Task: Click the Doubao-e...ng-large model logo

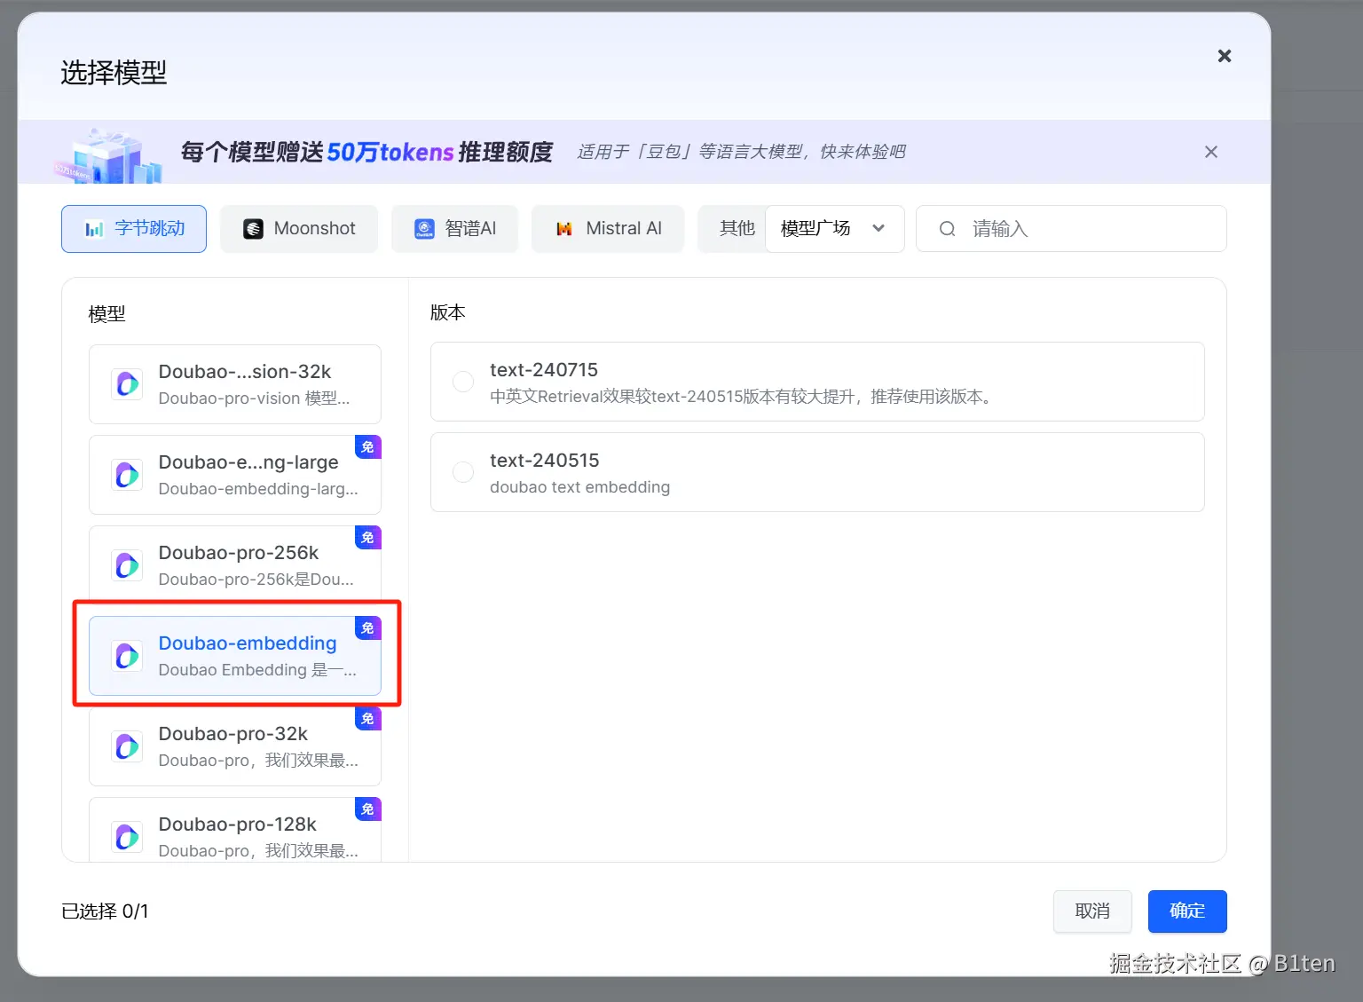Action: (127, 475)
